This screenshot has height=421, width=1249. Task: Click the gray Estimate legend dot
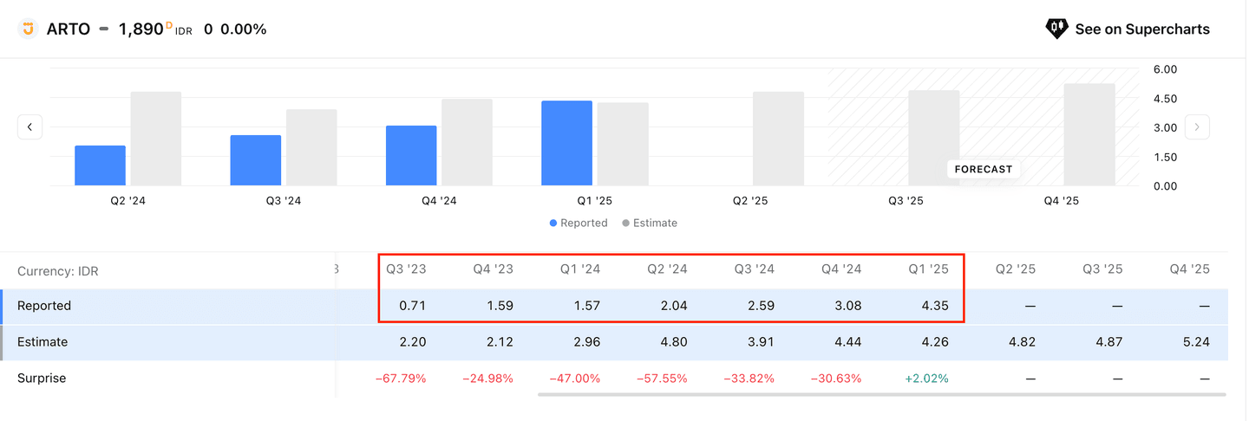(625, 223)
